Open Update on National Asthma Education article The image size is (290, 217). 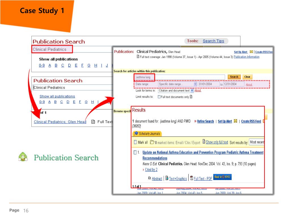(203, 155)
